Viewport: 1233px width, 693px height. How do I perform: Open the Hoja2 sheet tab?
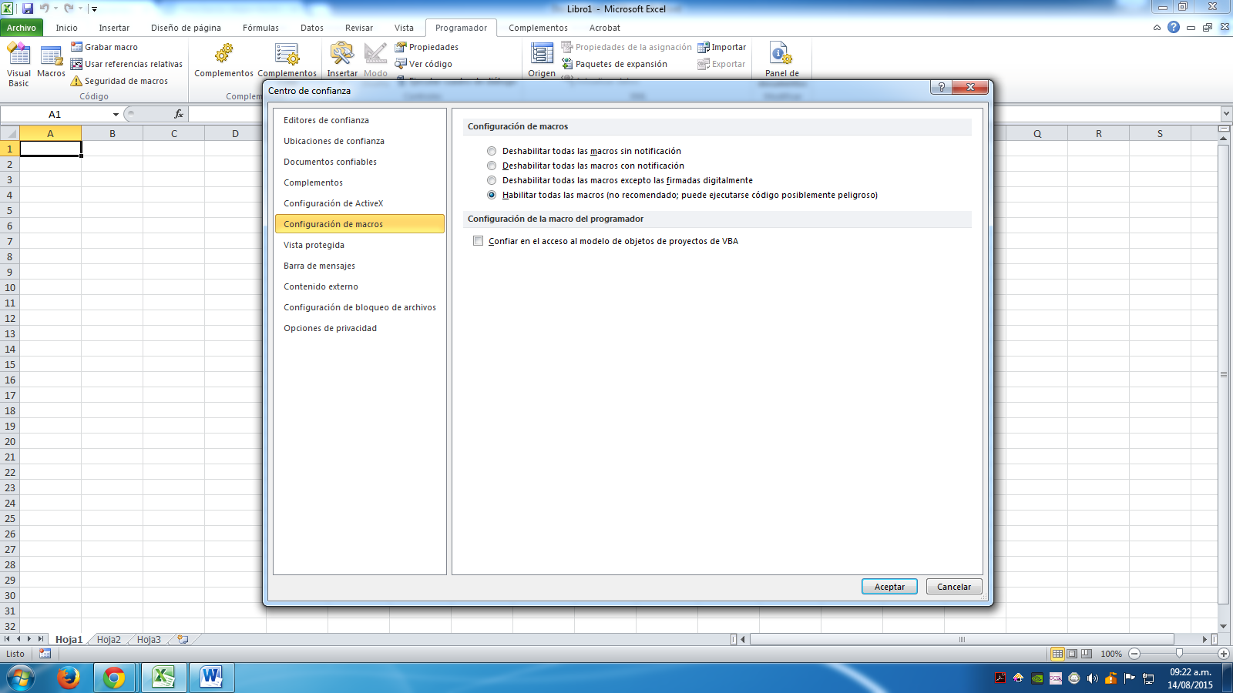tap(109, 638)
